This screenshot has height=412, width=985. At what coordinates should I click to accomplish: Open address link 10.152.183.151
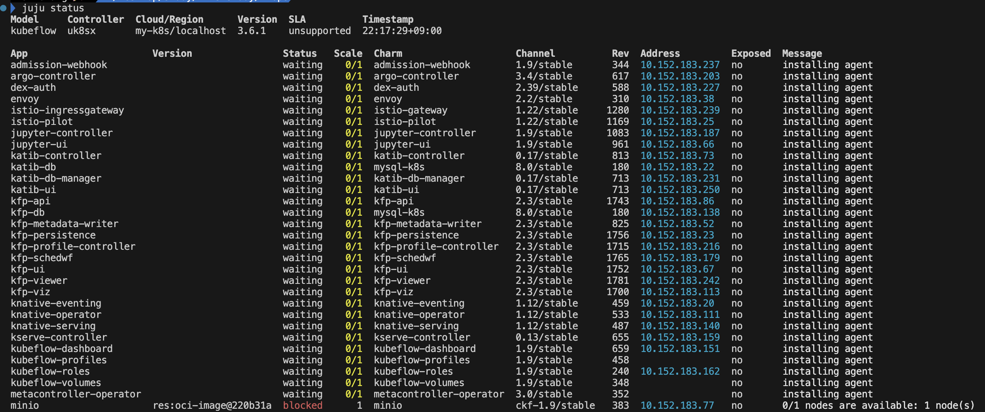[x=680, y=349]
